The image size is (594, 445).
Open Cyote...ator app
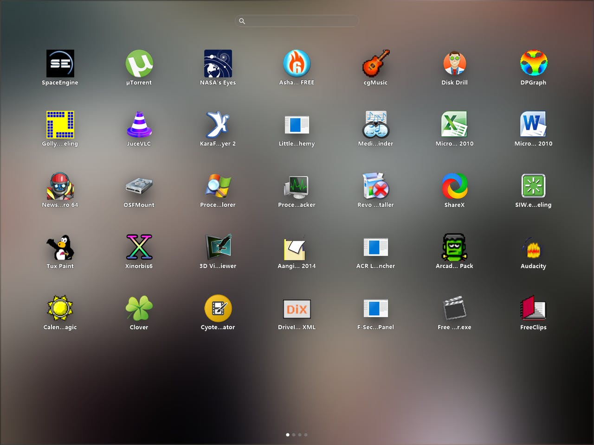point(218,308)
